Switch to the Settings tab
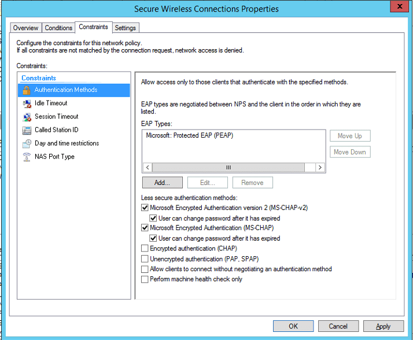This screenshot has width=413, height=340. (126, 28)
